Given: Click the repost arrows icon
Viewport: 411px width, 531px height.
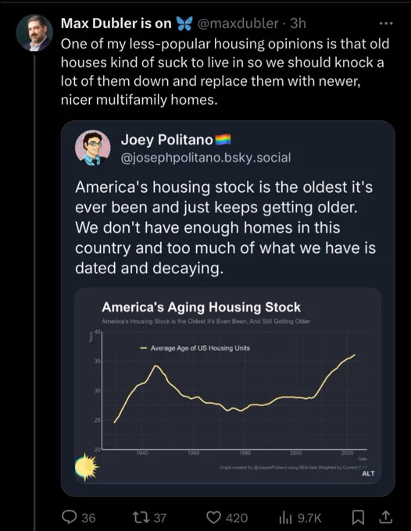Looking at the screenshot, I should [x=141, y=517].
